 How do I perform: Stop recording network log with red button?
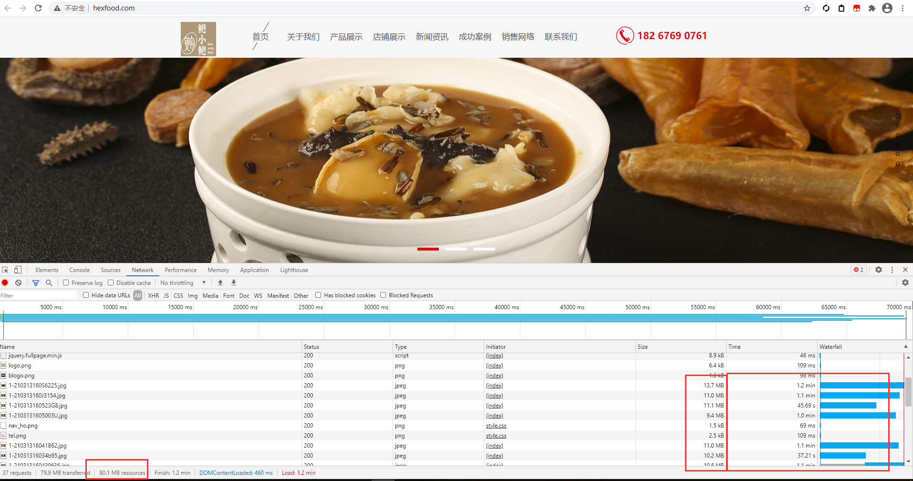point(5,283)
